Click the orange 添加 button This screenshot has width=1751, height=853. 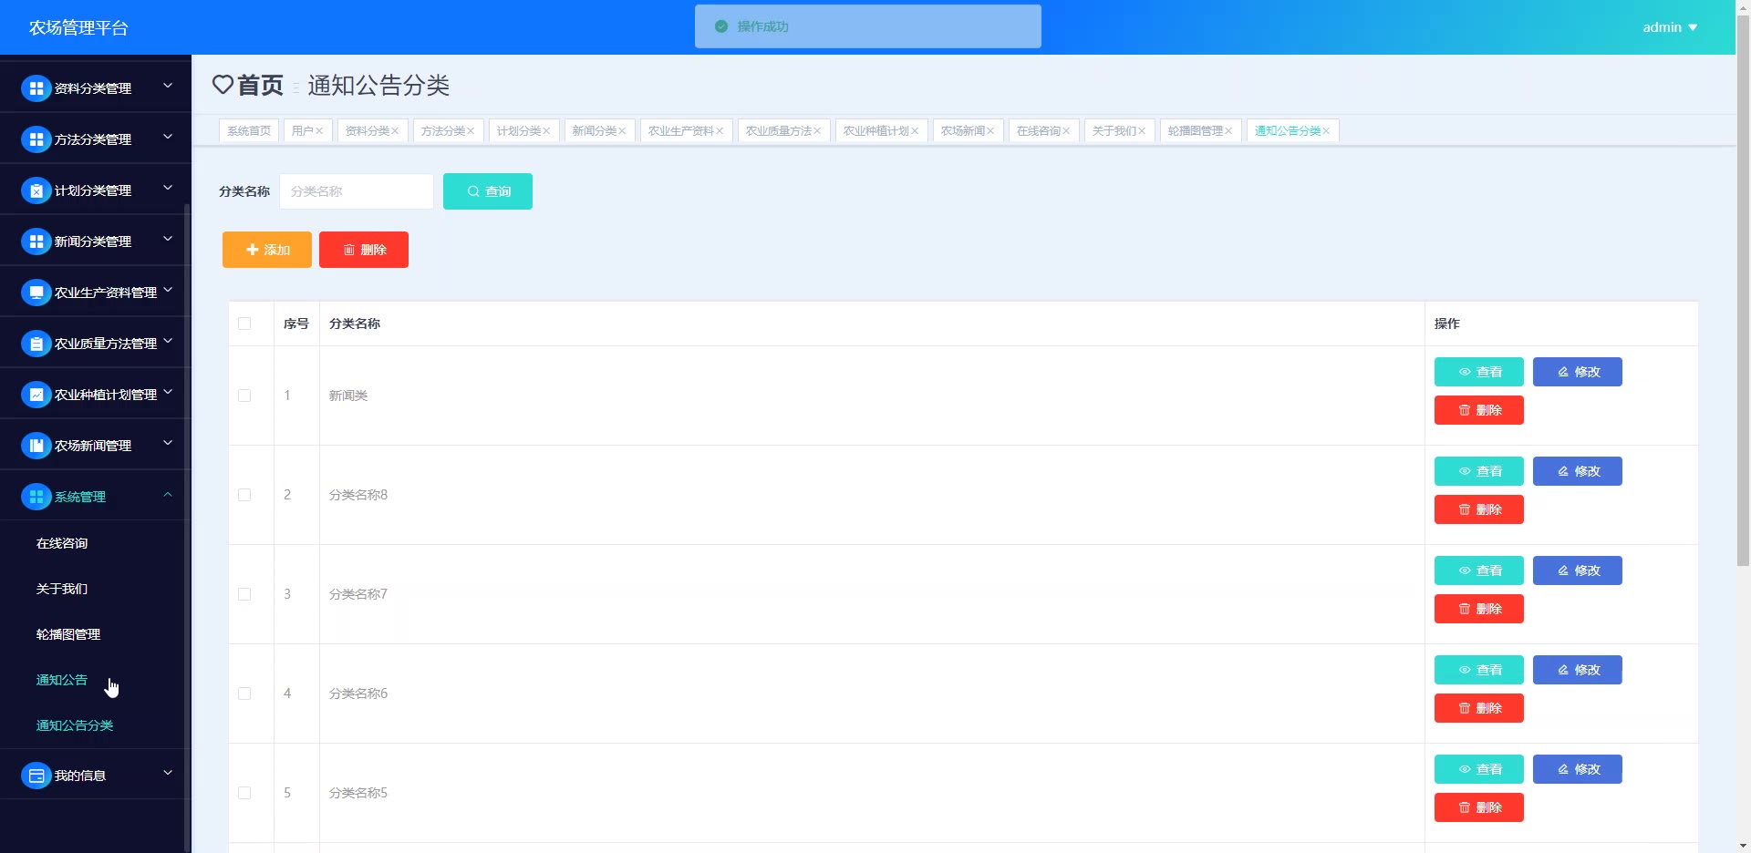(267, 250)
